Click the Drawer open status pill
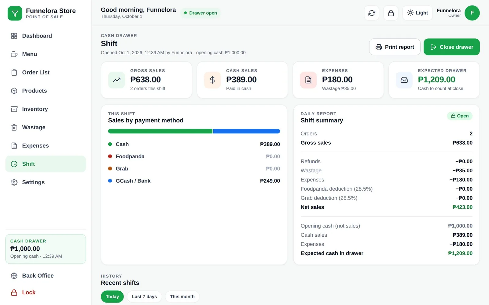Screen dimensions: 489x305 click(200, 13)
